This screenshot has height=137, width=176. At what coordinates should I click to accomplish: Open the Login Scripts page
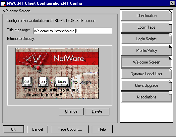(147, 39)
